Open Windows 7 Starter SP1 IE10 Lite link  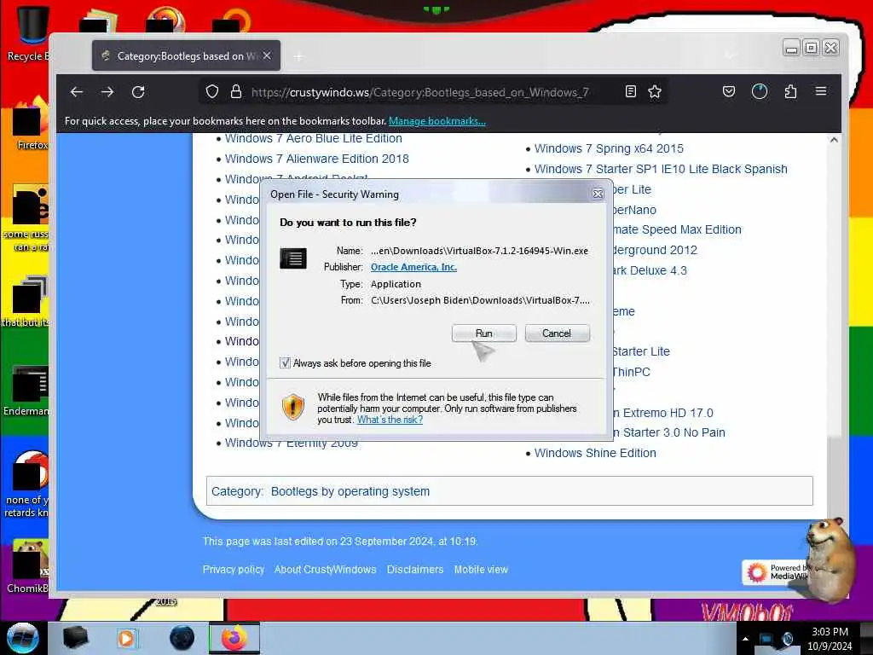click(x=661, y=169)
